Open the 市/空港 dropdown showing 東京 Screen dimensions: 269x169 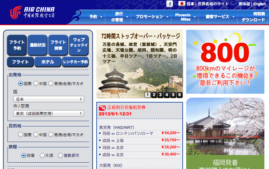(x=49, y=114)
